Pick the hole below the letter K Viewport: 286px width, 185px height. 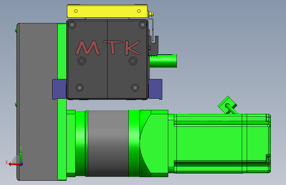click(x=133, y=61)
